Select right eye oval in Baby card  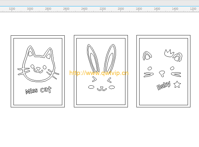[x=172, y=68]
